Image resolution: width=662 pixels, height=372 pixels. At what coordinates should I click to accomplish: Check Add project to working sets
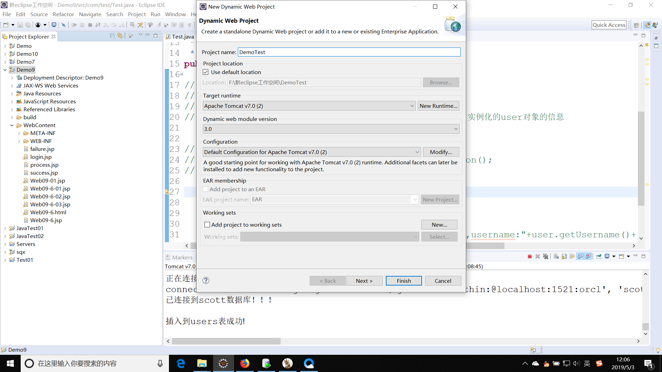(x=207, y=224)
